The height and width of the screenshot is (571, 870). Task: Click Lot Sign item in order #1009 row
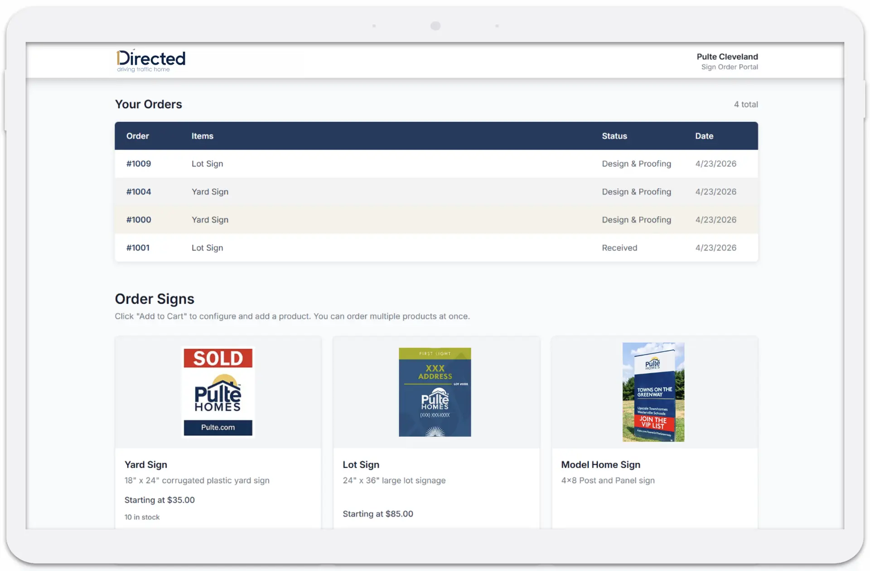point(207,164)
